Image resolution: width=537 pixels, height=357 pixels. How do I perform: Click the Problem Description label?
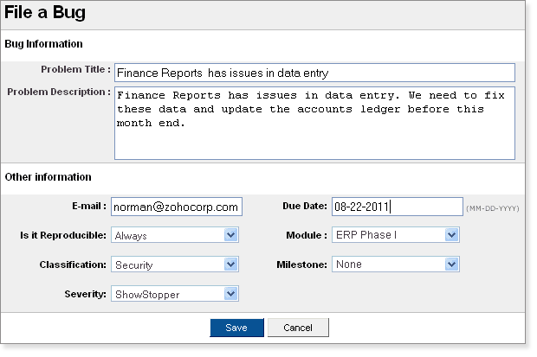click(59, 92)
